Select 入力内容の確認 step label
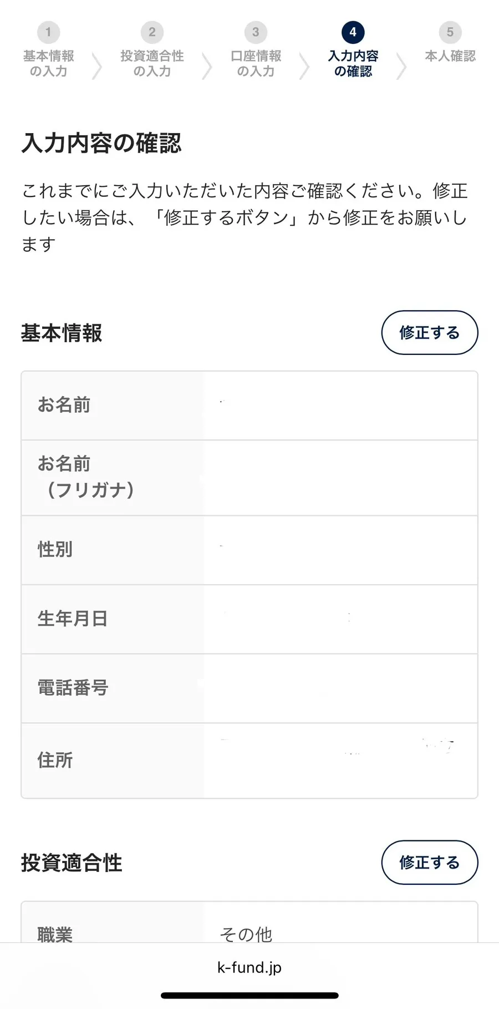The height and width of the screenshot is (1009, 499). coord(353,64)
